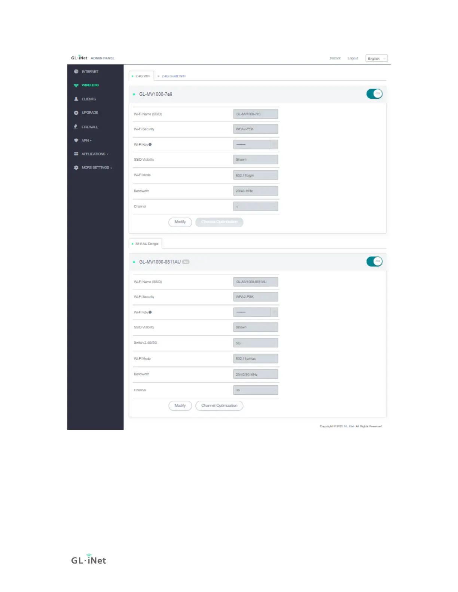Open SSID Visibility dropdown for GL-MV1000-8811AU
Screen dimensions: 458x592
[256, 327]
